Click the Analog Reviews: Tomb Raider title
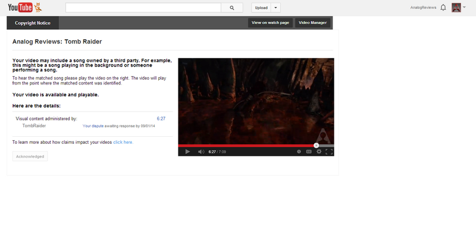 pyautogui.click(x=57, y=42)
